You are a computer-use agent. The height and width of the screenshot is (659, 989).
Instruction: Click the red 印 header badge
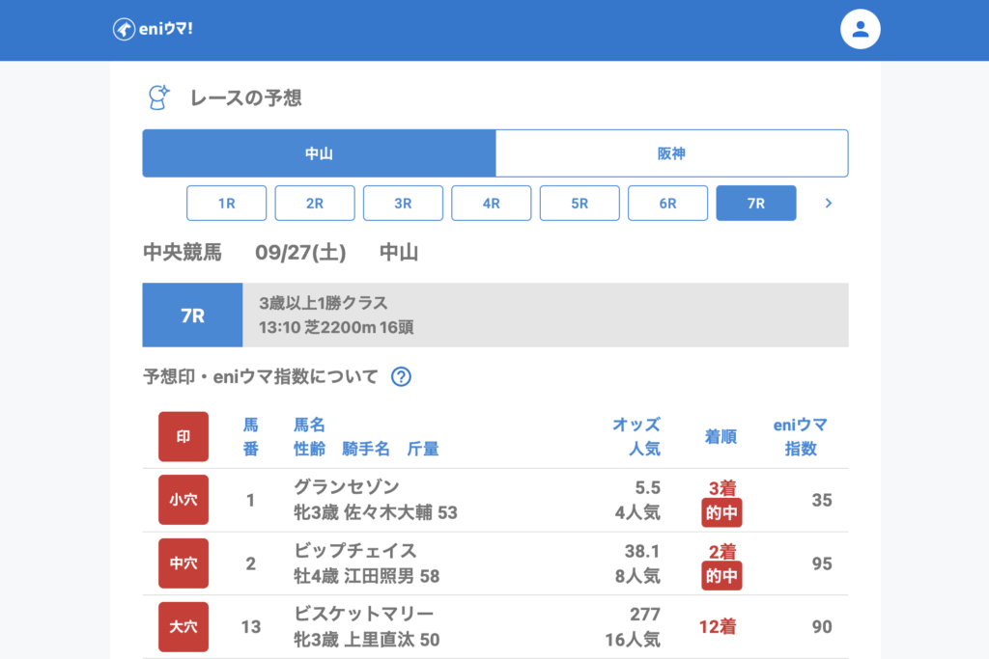point(184,436)
